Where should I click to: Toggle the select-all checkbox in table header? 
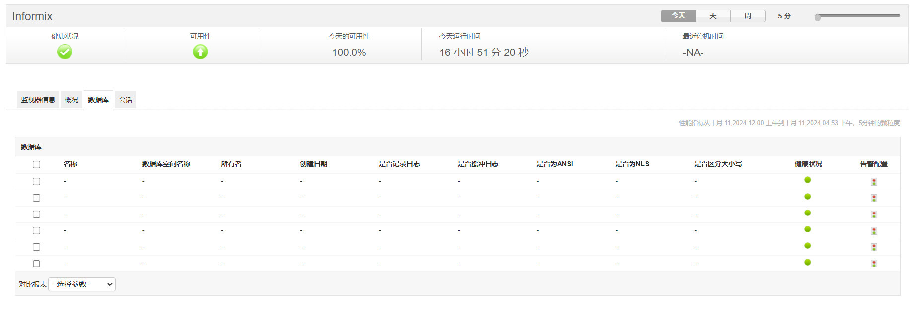pos(36,164)
